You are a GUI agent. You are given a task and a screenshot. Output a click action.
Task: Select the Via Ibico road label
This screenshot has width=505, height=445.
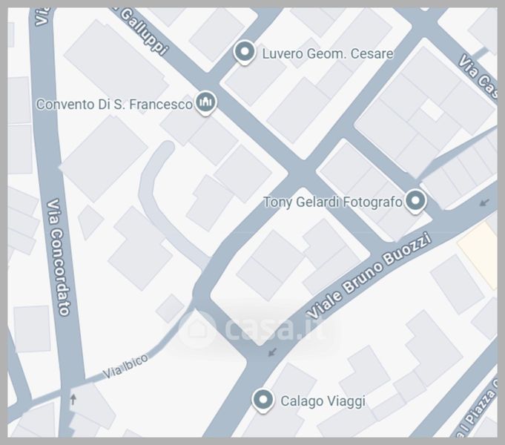click(125, 366)
